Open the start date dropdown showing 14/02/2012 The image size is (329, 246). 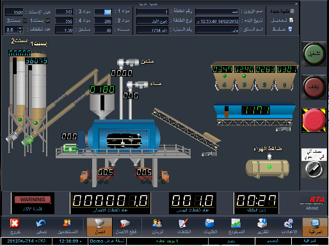[x=217, y=21]
